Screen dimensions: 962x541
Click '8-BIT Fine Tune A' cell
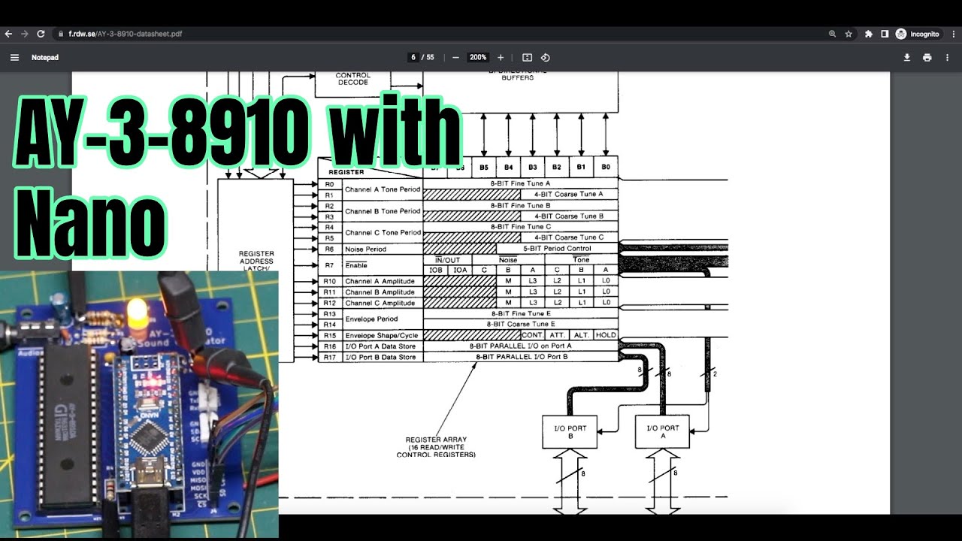point(520,183)
